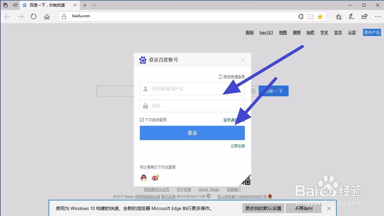The height and width of the screenshot is (216, 384).
Task: Click the 关于百度 link
Action: point(184,190)
